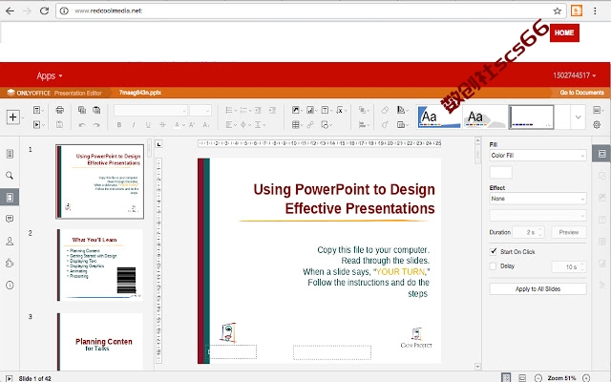Open the line spacing dropdown
Screen dimensions: 611x382
[260, 125]
